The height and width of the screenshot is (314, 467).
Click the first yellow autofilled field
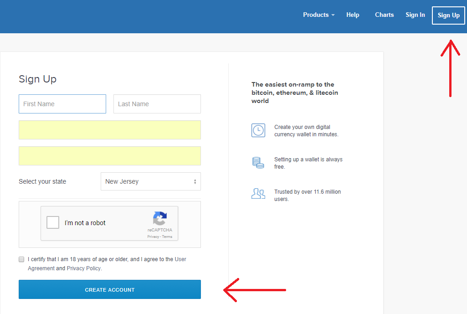coord(110,130)
